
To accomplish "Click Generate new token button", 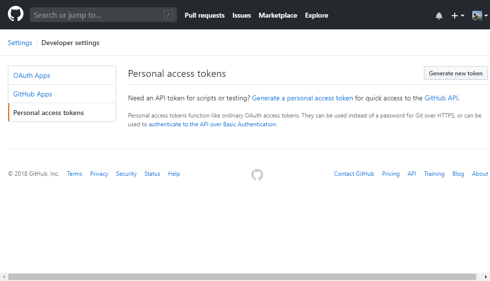I will [x=456, y=73].
